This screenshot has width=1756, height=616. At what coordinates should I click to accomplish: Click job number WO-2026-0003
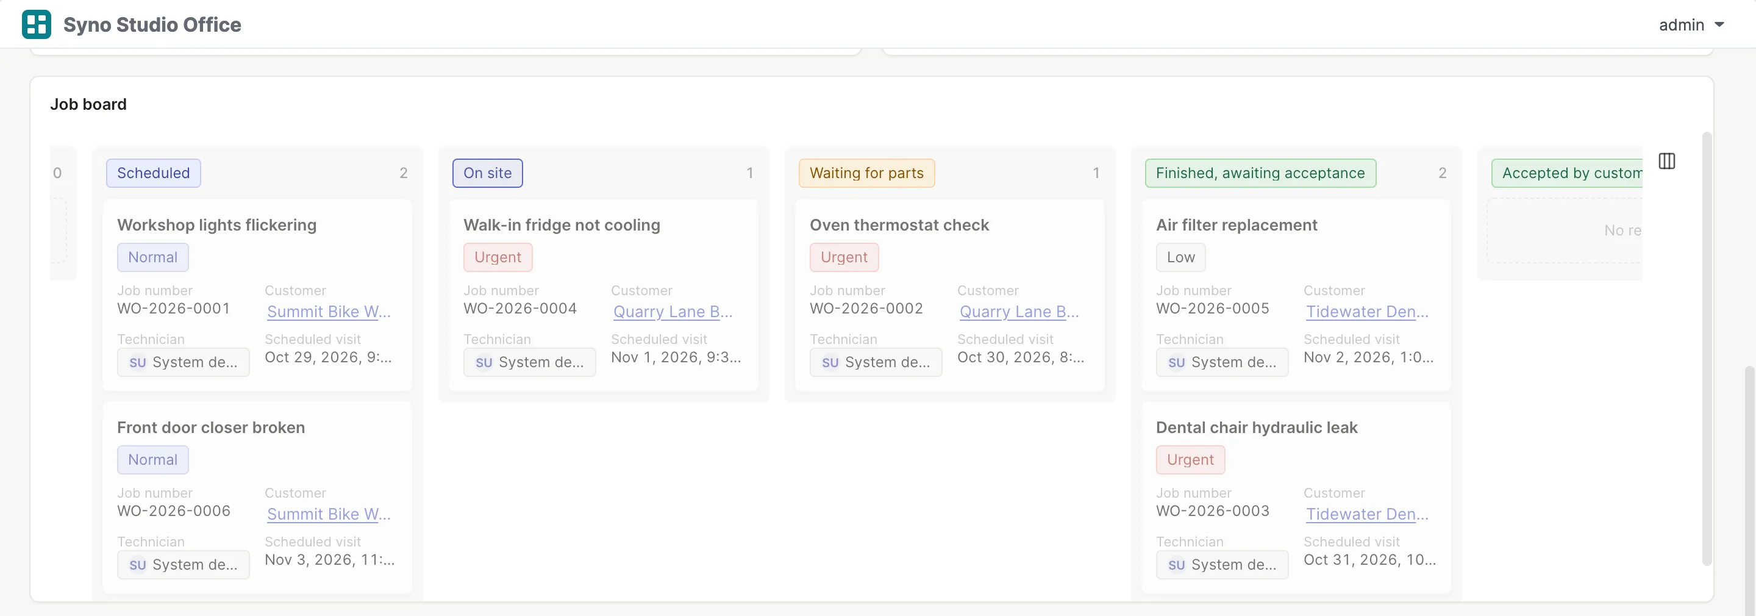pos(1213,511)
